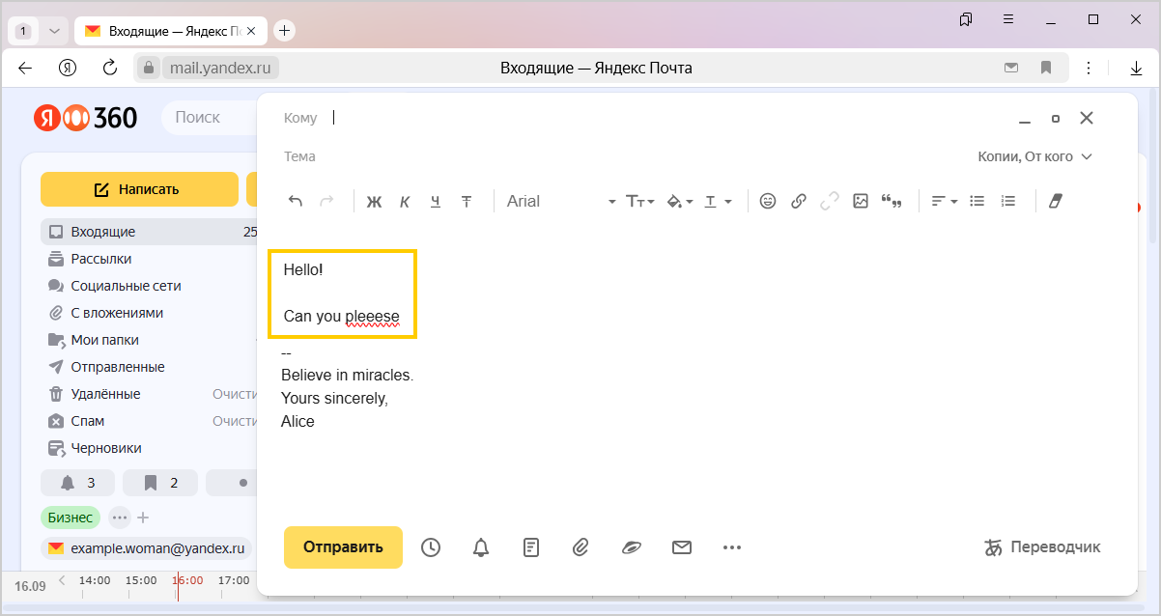The image size is (1161, 616).
Task: Set a reminder with the bell icon
Action: (x=481, y=547)
